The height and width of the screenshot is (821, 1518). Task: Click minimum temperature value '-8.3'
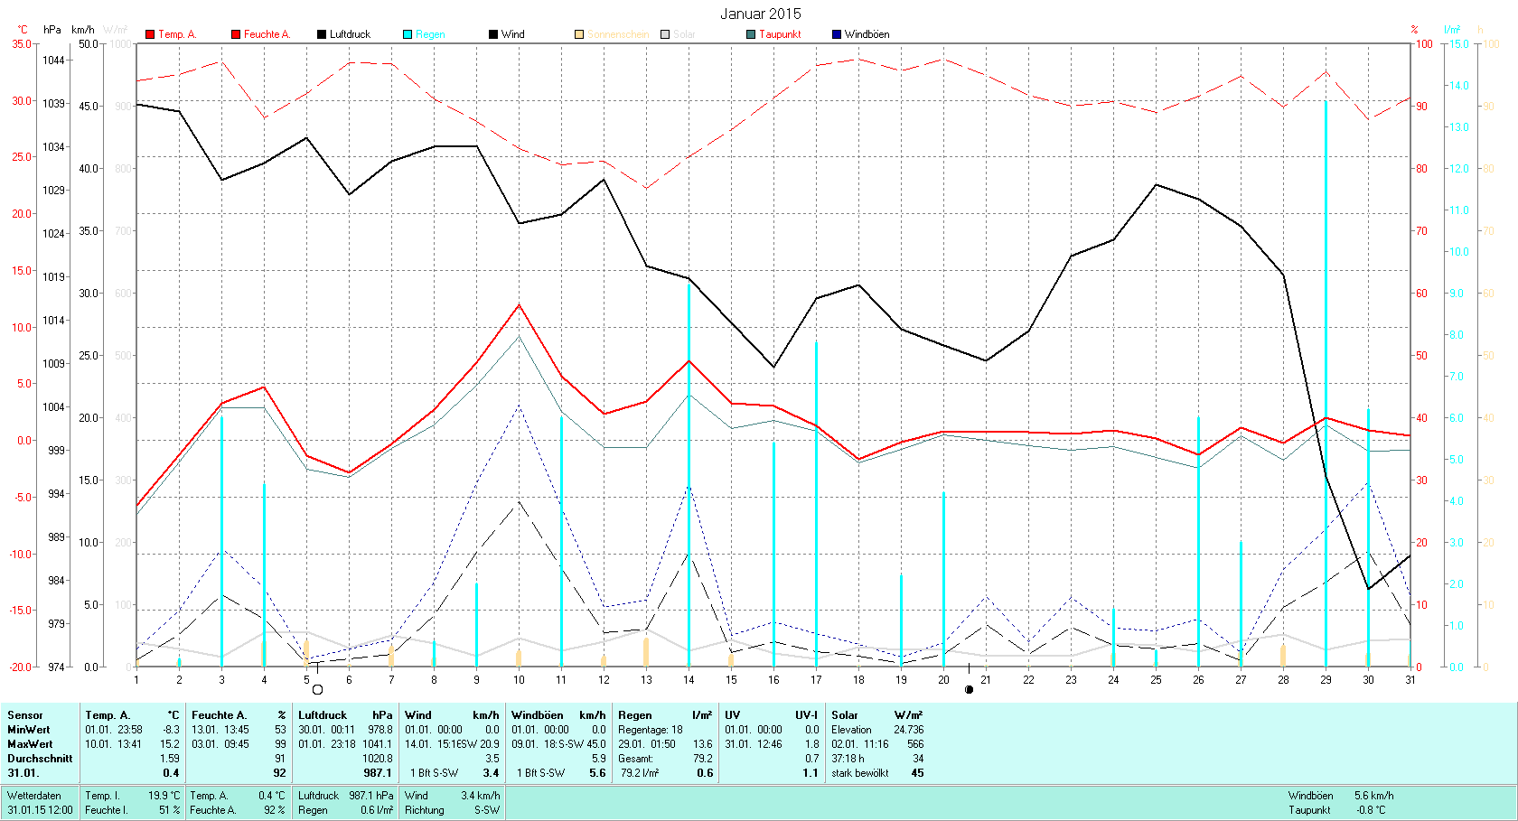(172, 730)
